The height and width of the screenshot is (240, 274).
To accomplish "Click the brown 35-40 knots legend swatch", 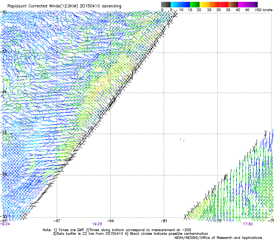I will pyautogui.click(x=233, y=4).
